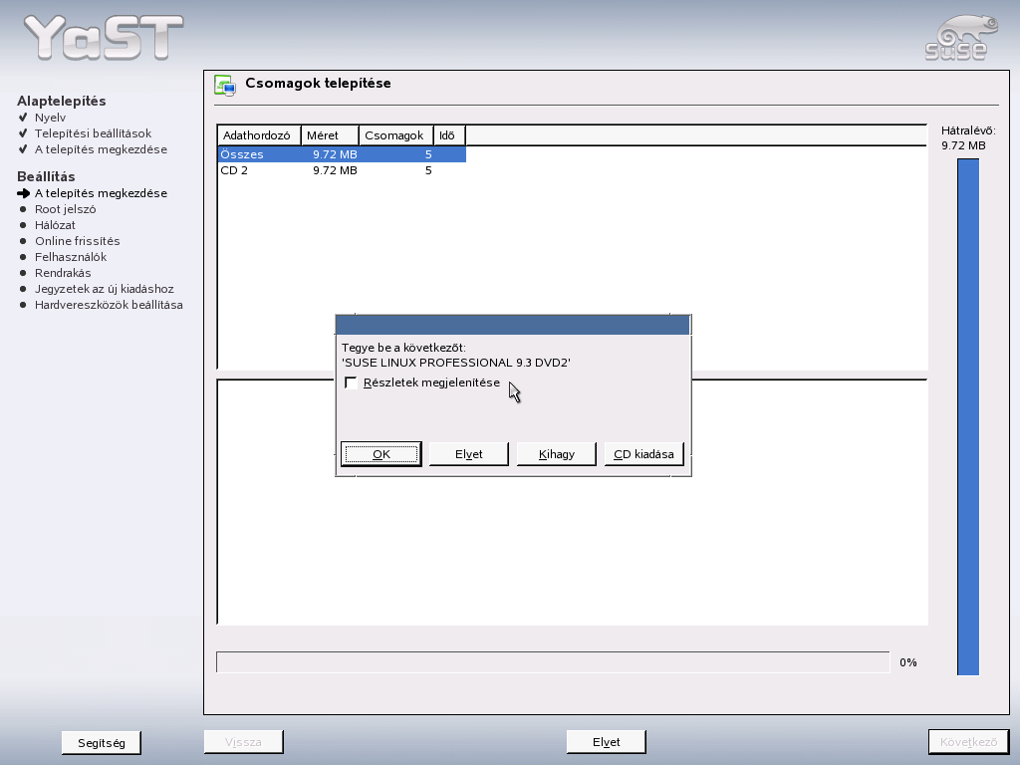The width and height of the screenshot is (1020, 765).
Task: Click the Idő column header
Action: tap(449, 135)
